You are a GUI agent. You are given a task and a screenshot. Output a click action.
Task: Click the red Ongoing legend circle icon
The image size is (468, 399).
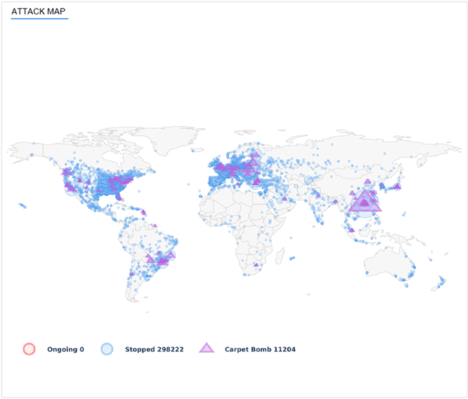pos(29,349)
